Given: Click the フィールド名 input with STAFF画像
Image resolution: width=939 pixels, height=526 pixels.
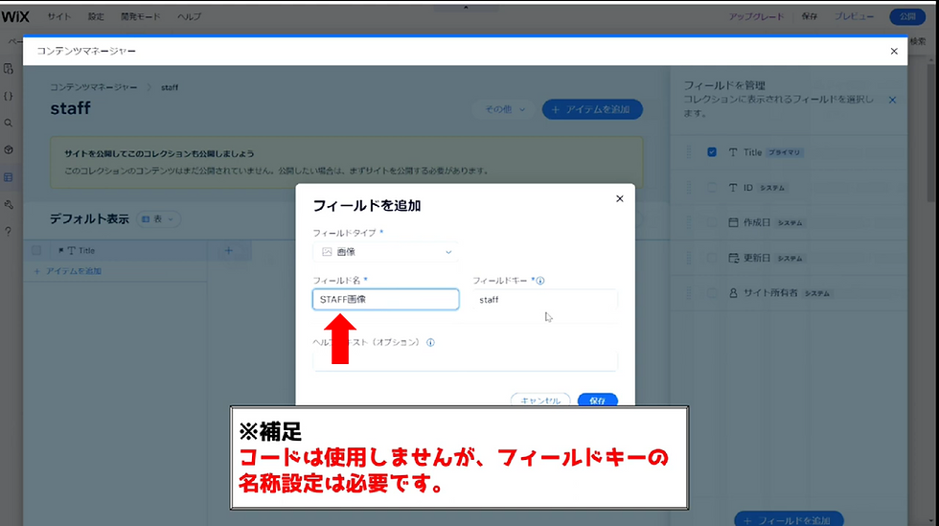Looking at the screenshot, I should [385, 300].
